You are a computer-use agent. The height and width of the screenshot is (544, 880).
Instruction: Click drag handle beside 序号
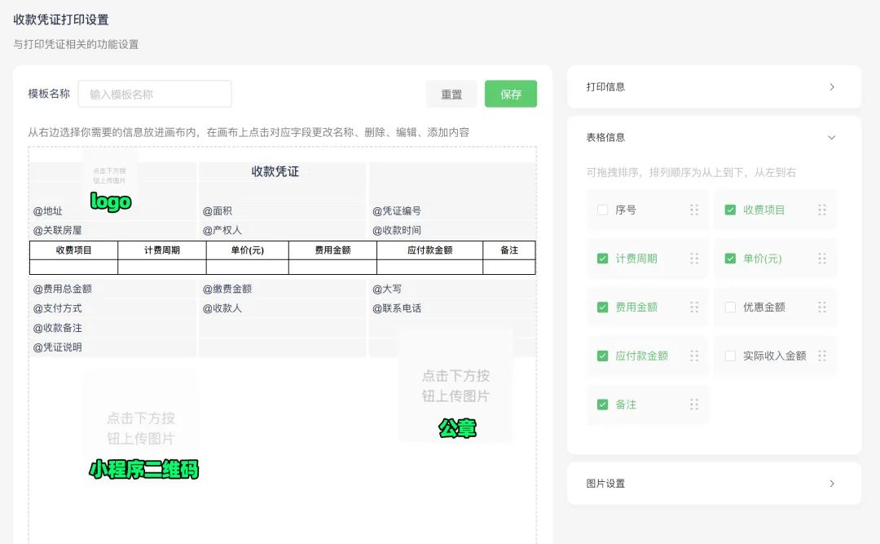click(694, 210)
